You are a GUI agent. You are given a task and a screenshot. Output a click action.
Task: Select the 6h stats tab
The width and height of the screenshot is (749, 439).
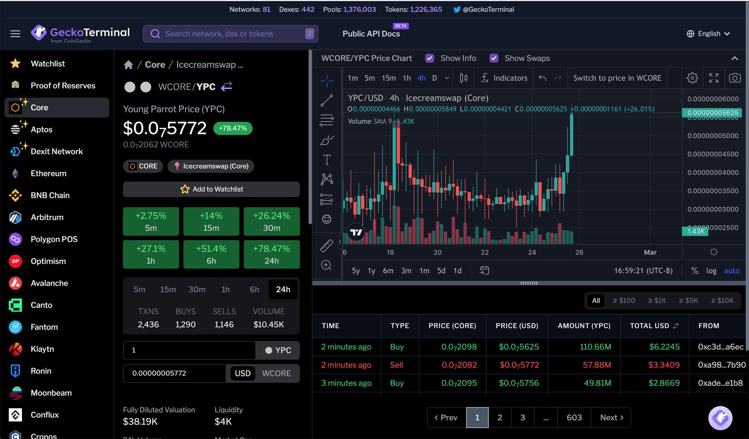(x=254, y=289)
